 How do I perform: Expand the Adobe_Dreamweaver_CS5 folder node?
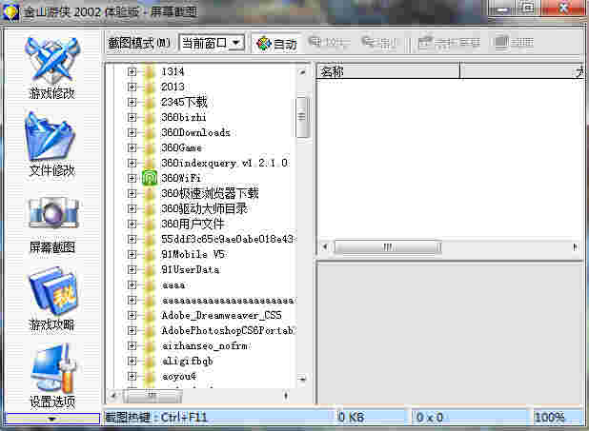coord(132,315)
